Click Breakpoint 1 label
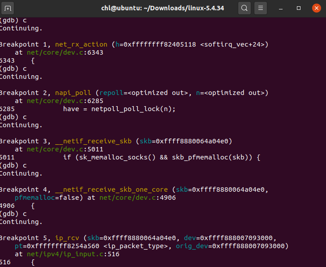 tap(23, 44)
